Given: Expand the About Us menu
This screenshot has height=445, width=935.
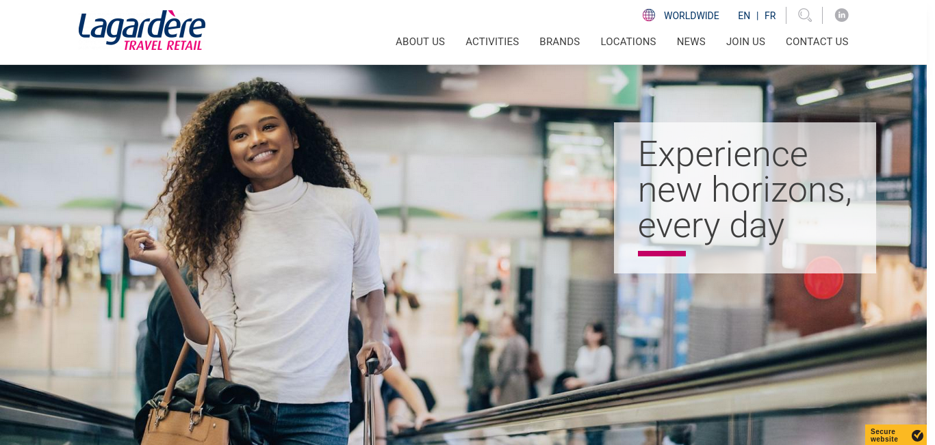Looking at the screenshot, I should coord(420,42).
